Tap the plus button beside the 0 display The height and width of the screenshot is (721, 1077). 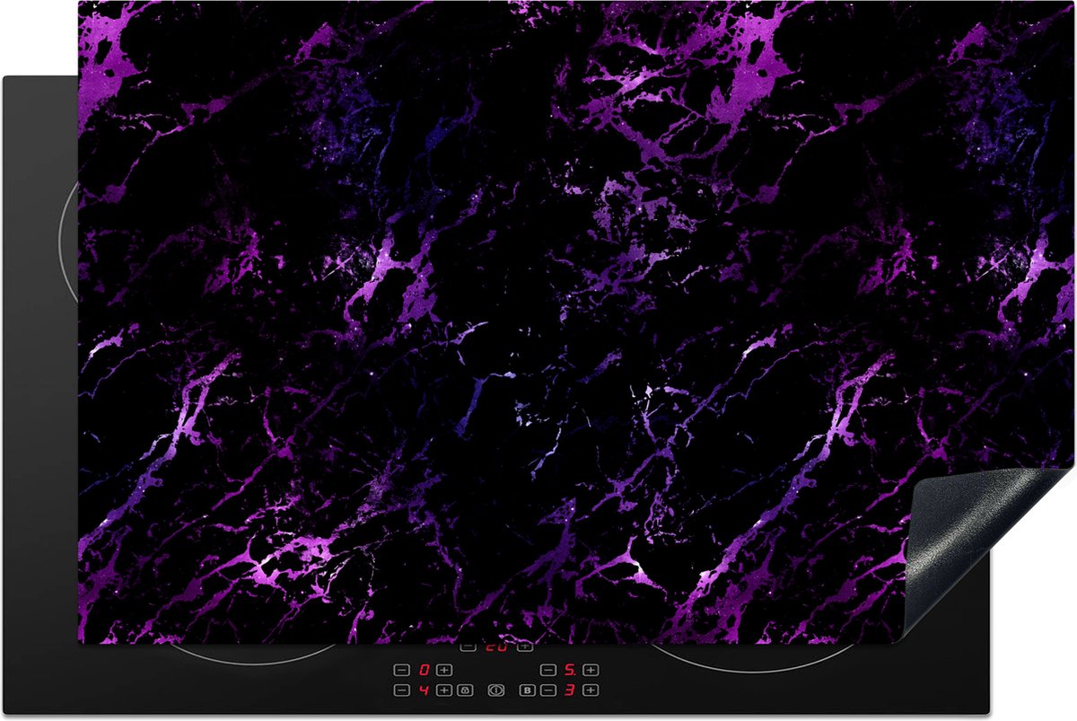tap(444, 670)
